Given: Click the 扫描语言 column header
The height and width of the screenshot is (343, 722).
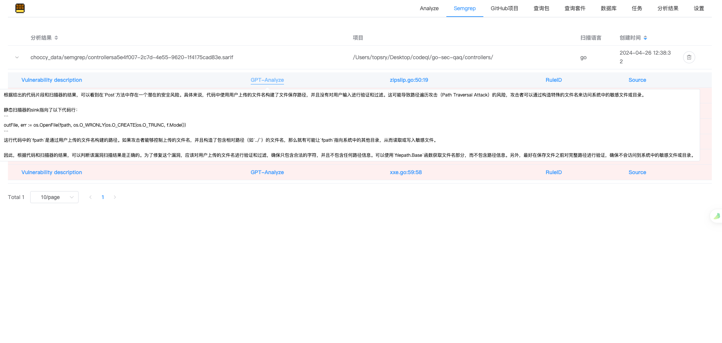Looking at the screenshot, I should click(x=591, y=38).
